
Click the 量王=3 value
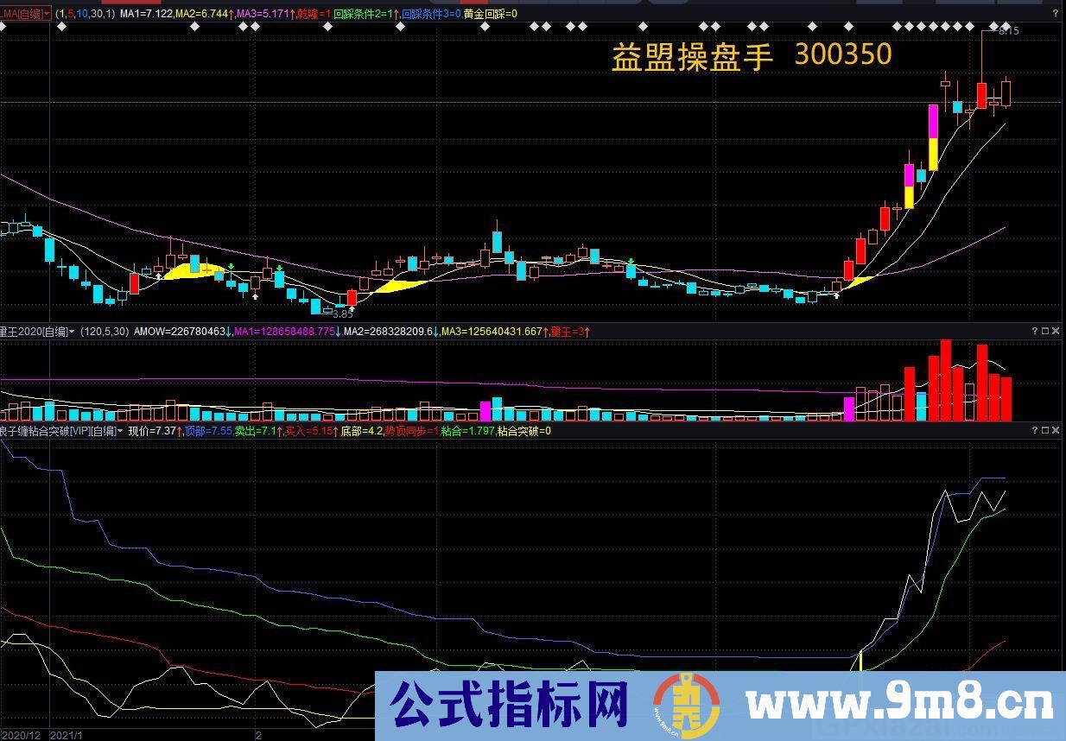(568, 332)
